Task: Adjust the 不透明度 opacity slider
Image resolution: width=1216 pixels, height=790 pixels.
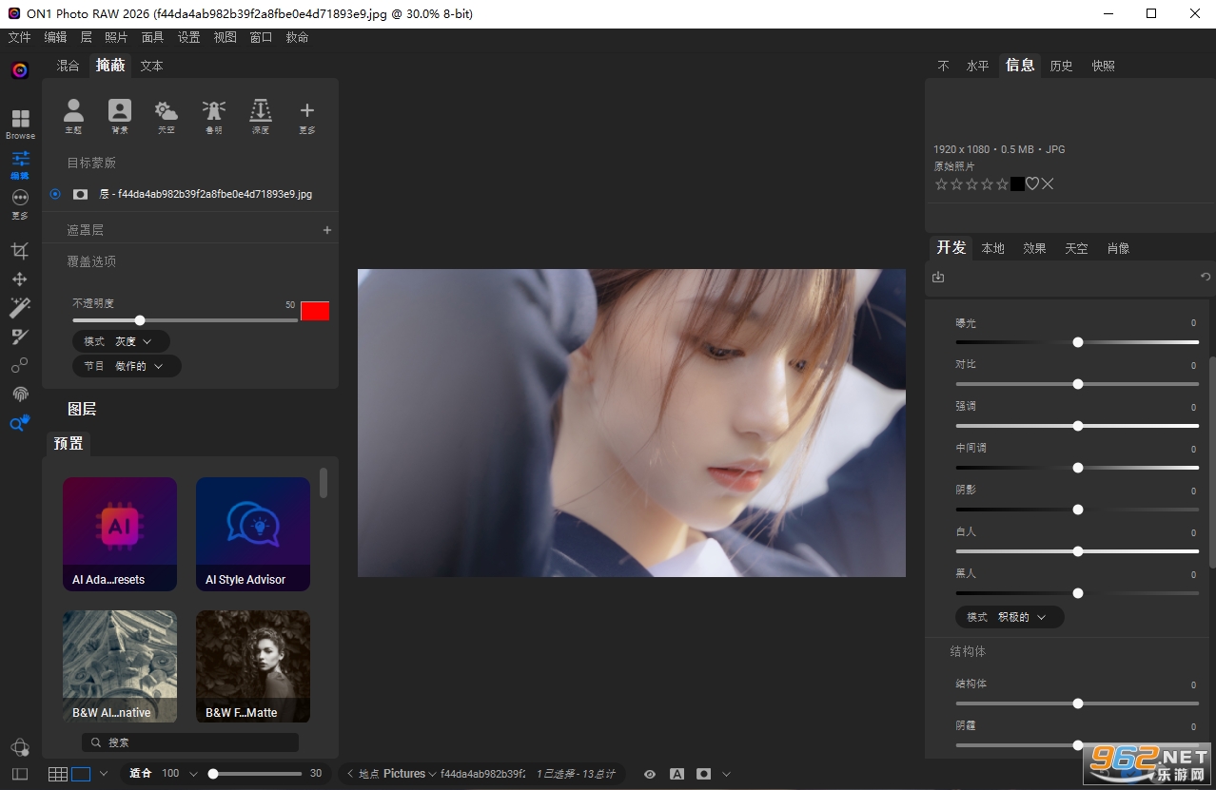Action: pos(186,320)
